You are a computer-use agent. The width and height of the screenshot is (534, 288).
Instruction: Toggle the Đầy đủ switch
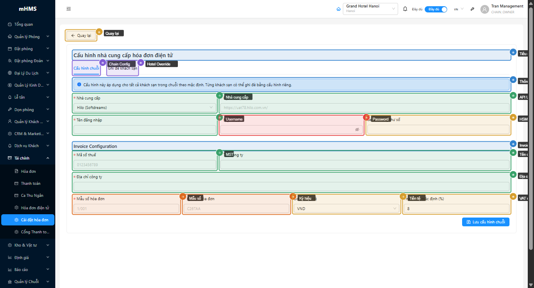(436, 9)
